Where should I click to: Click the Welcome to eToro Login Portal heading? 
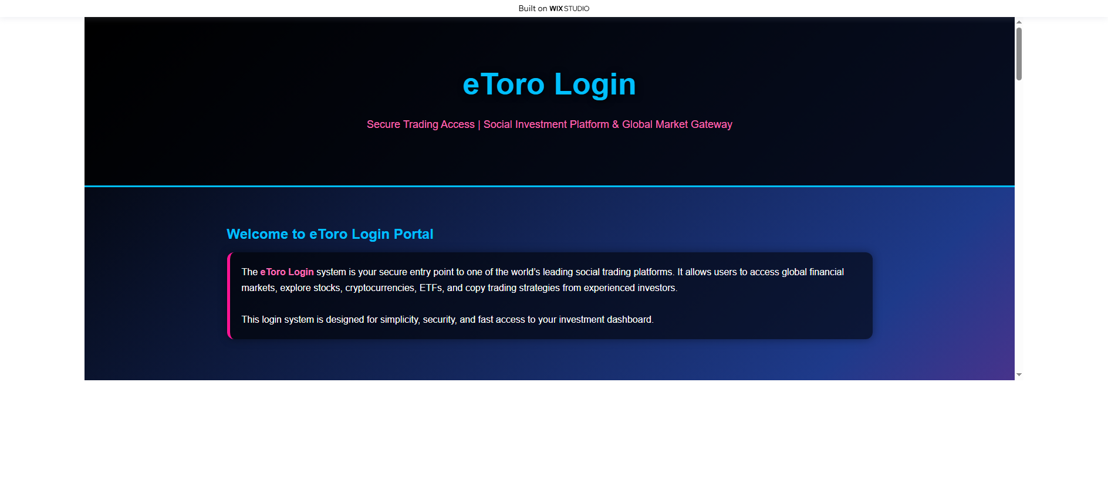tap(330, 234)
